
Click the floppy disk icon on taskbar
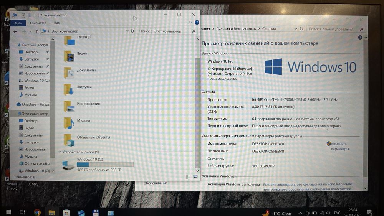96,212
